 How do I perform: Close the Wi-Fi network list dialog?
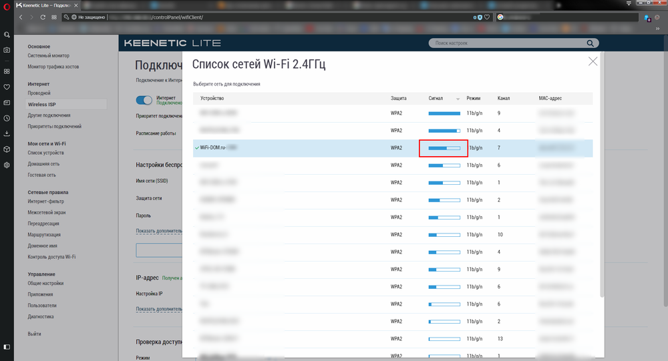(x=593, y=61)
